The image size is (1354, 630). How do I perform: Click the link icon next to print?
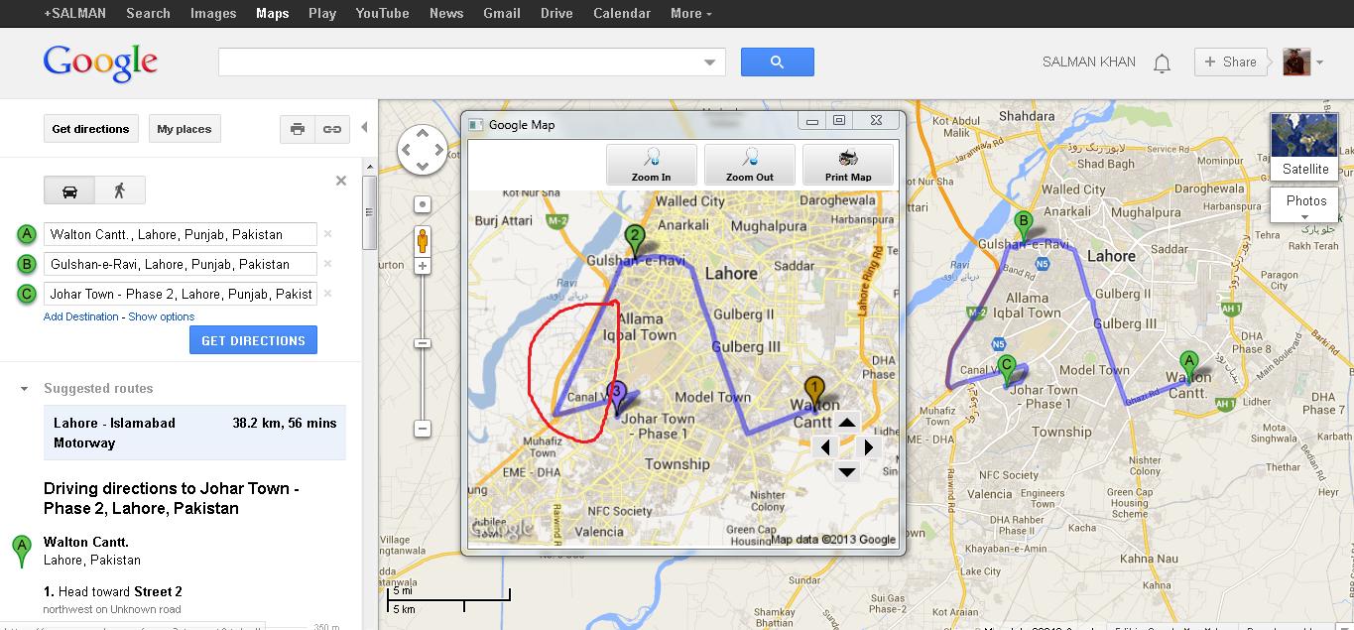pos(332,129)
